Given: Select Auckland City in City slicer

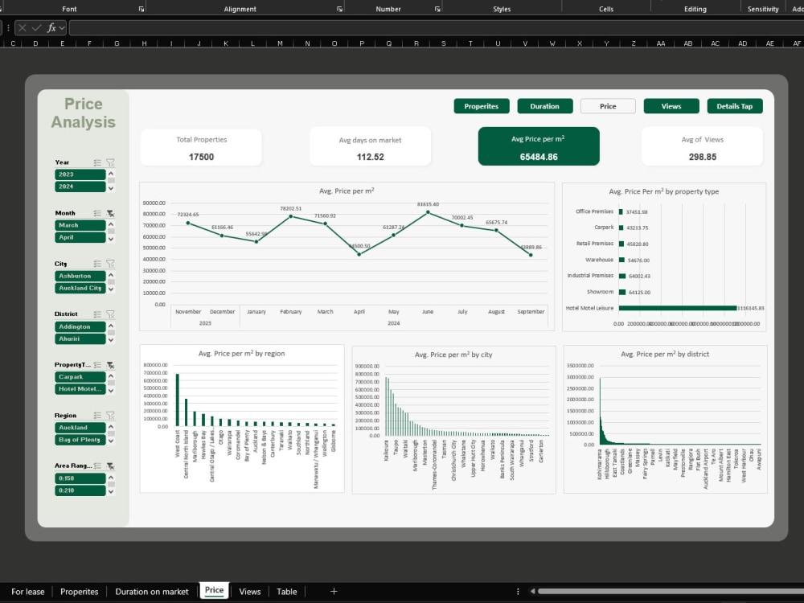Looking at the screenshot, I should pyautogui.click(x=80, y=288).
